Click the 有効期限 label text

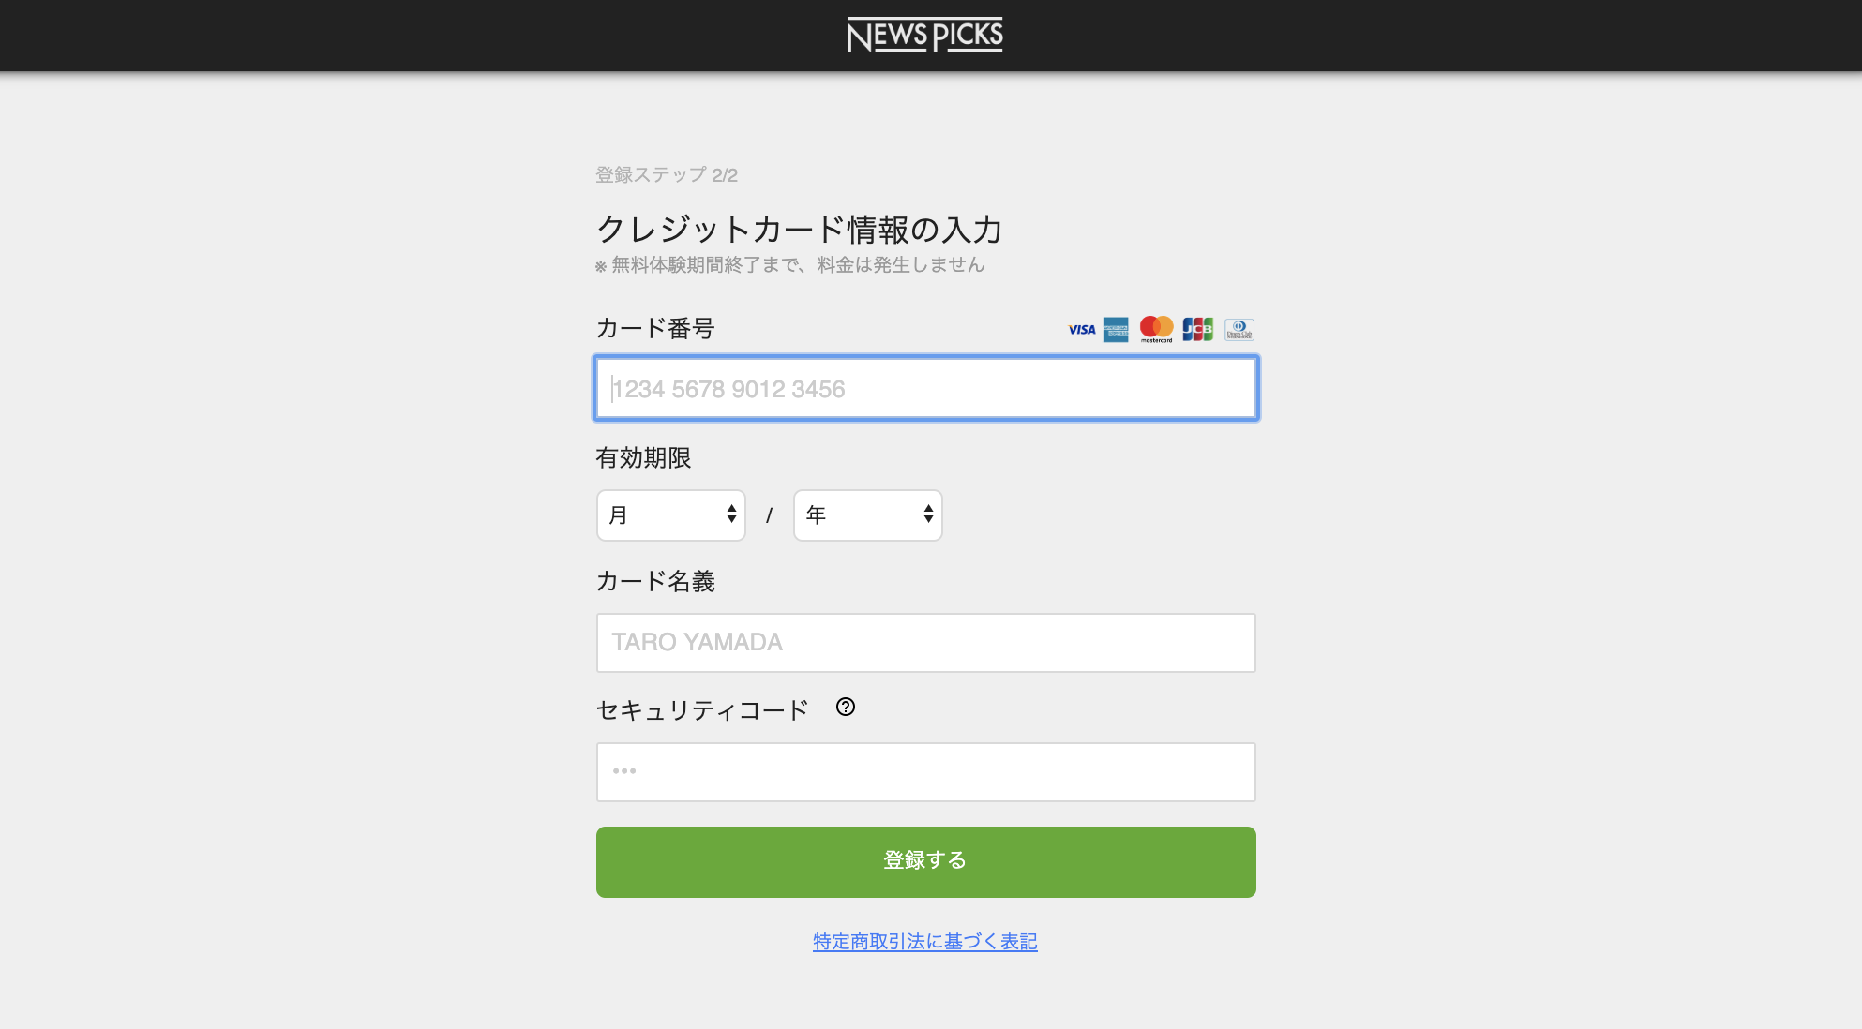[643, 458]
